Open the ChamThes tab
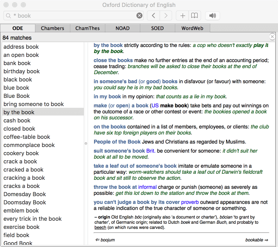 coord(87,28)
